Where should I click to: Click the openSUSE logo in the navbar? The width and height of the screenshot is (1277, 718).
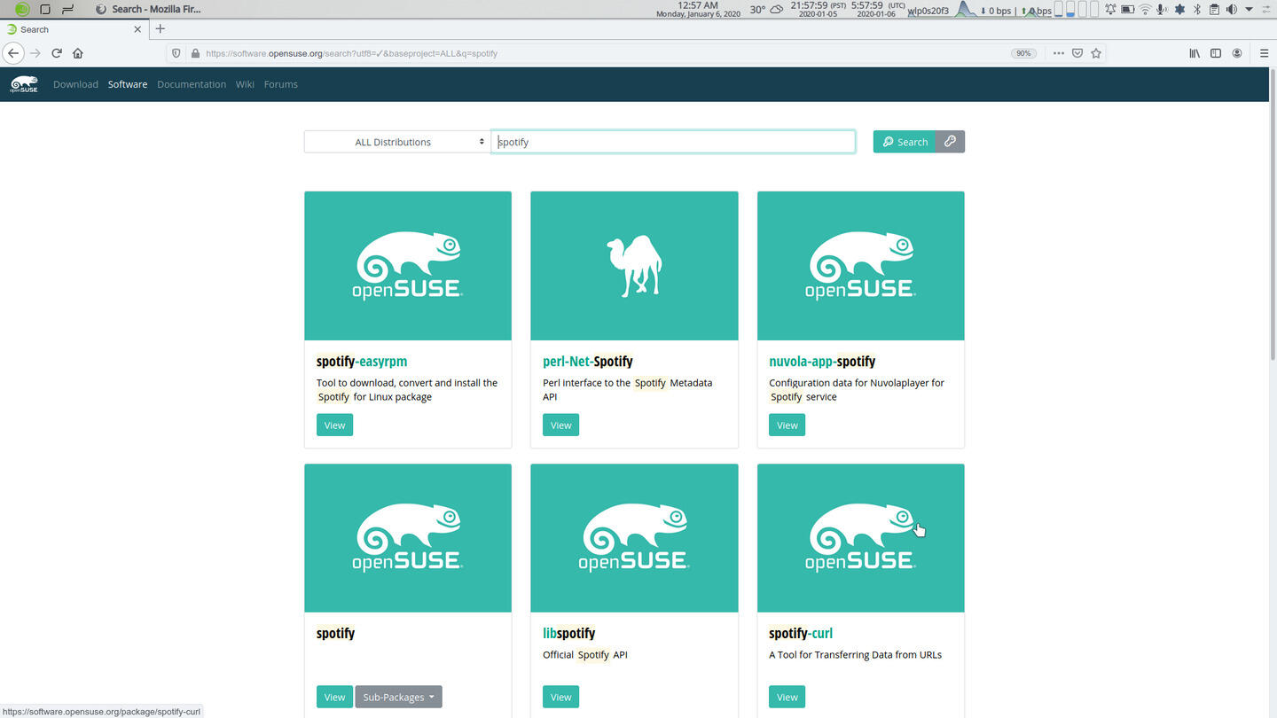click(24, 84)
